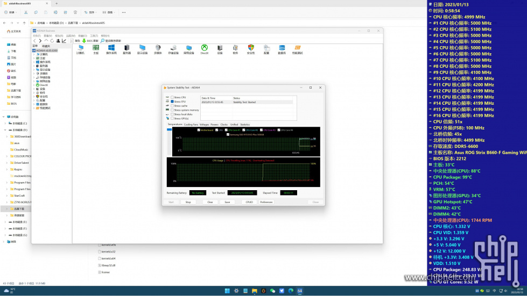527x296 pixels.
Task: Toggle the Samsung SSD 970 EVO Plus checkbox
Action: [228, 134]
